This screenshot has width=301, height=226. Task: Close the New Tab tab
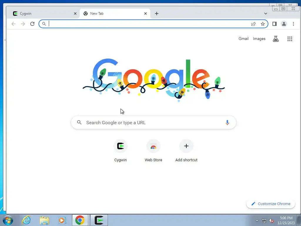pyautogui.click(x=146, y=14)
